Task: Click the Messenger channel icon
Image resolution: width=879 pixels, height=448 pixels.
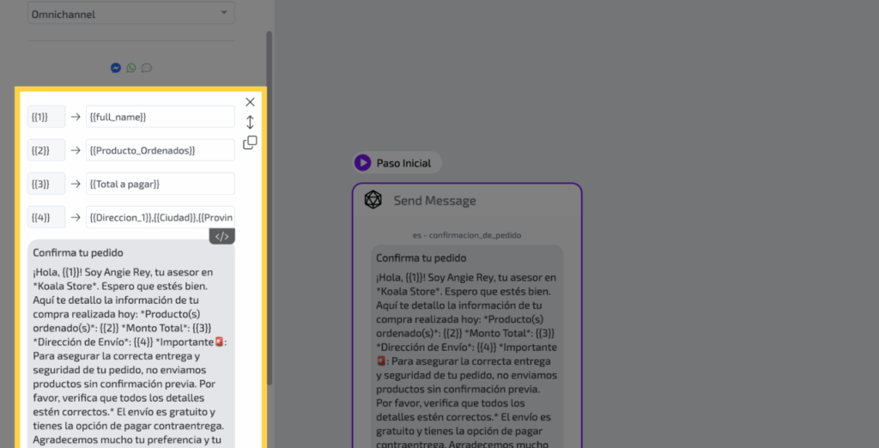Action: pos(116,68)
